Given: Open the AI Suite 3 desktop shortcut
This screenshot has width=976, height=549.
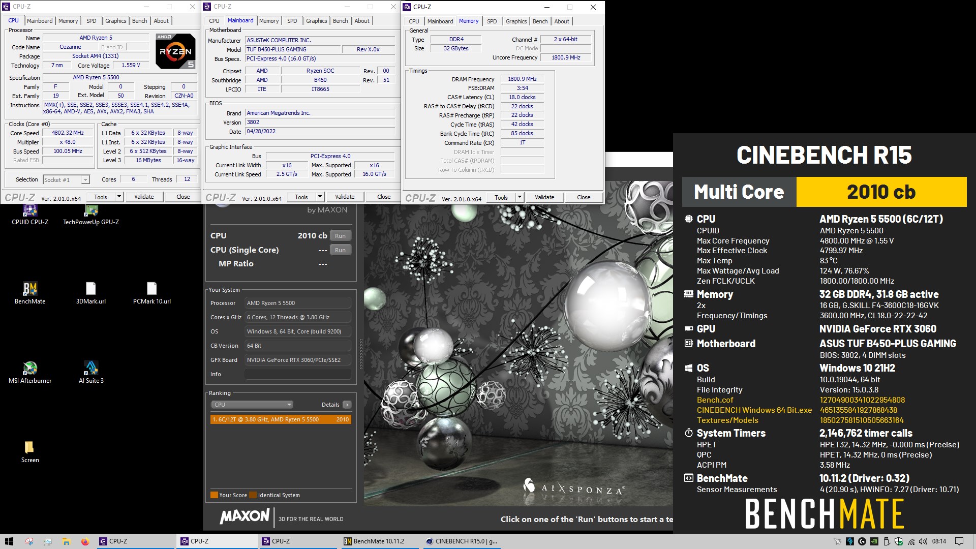Looking at the screenshot, I should 91,372.
